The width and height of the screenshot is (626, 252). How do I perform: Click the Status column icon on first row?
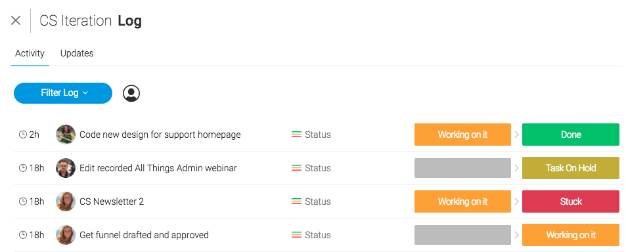(x=296, y=135)
